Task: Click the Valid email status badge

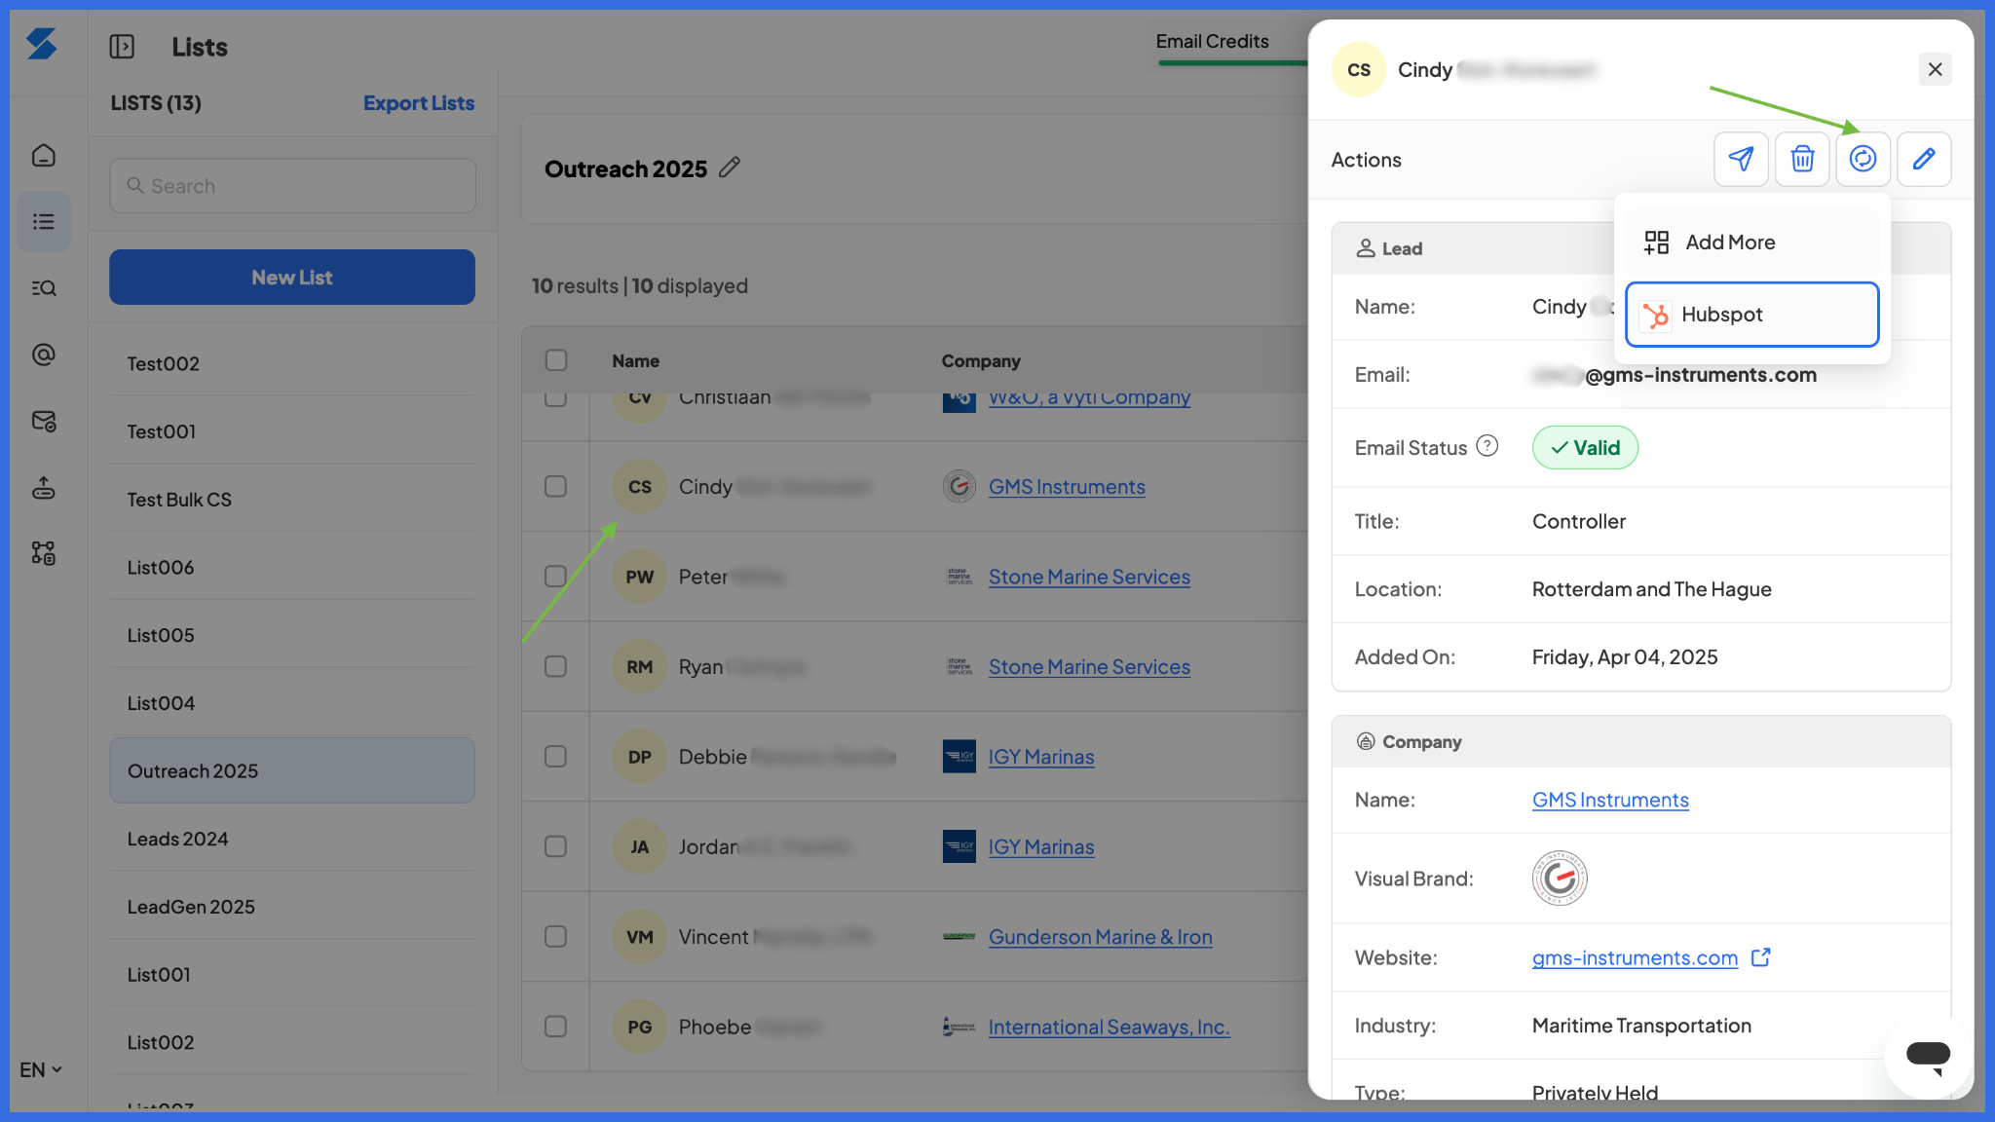Action: coord(1585,447)
